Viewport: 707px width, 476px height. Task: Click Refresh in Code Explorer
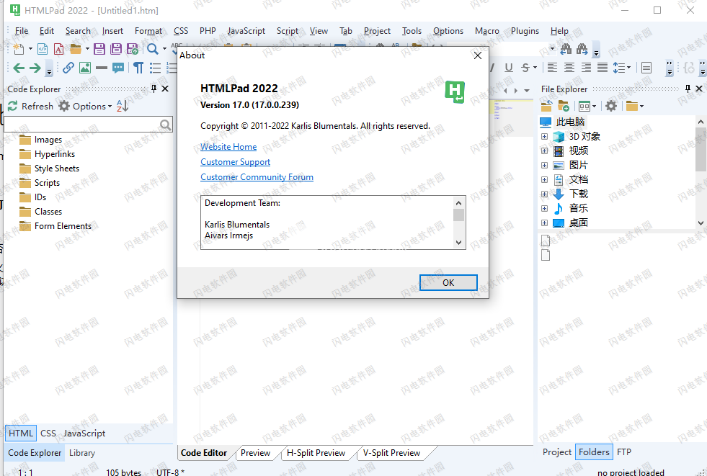coord(30,106)
